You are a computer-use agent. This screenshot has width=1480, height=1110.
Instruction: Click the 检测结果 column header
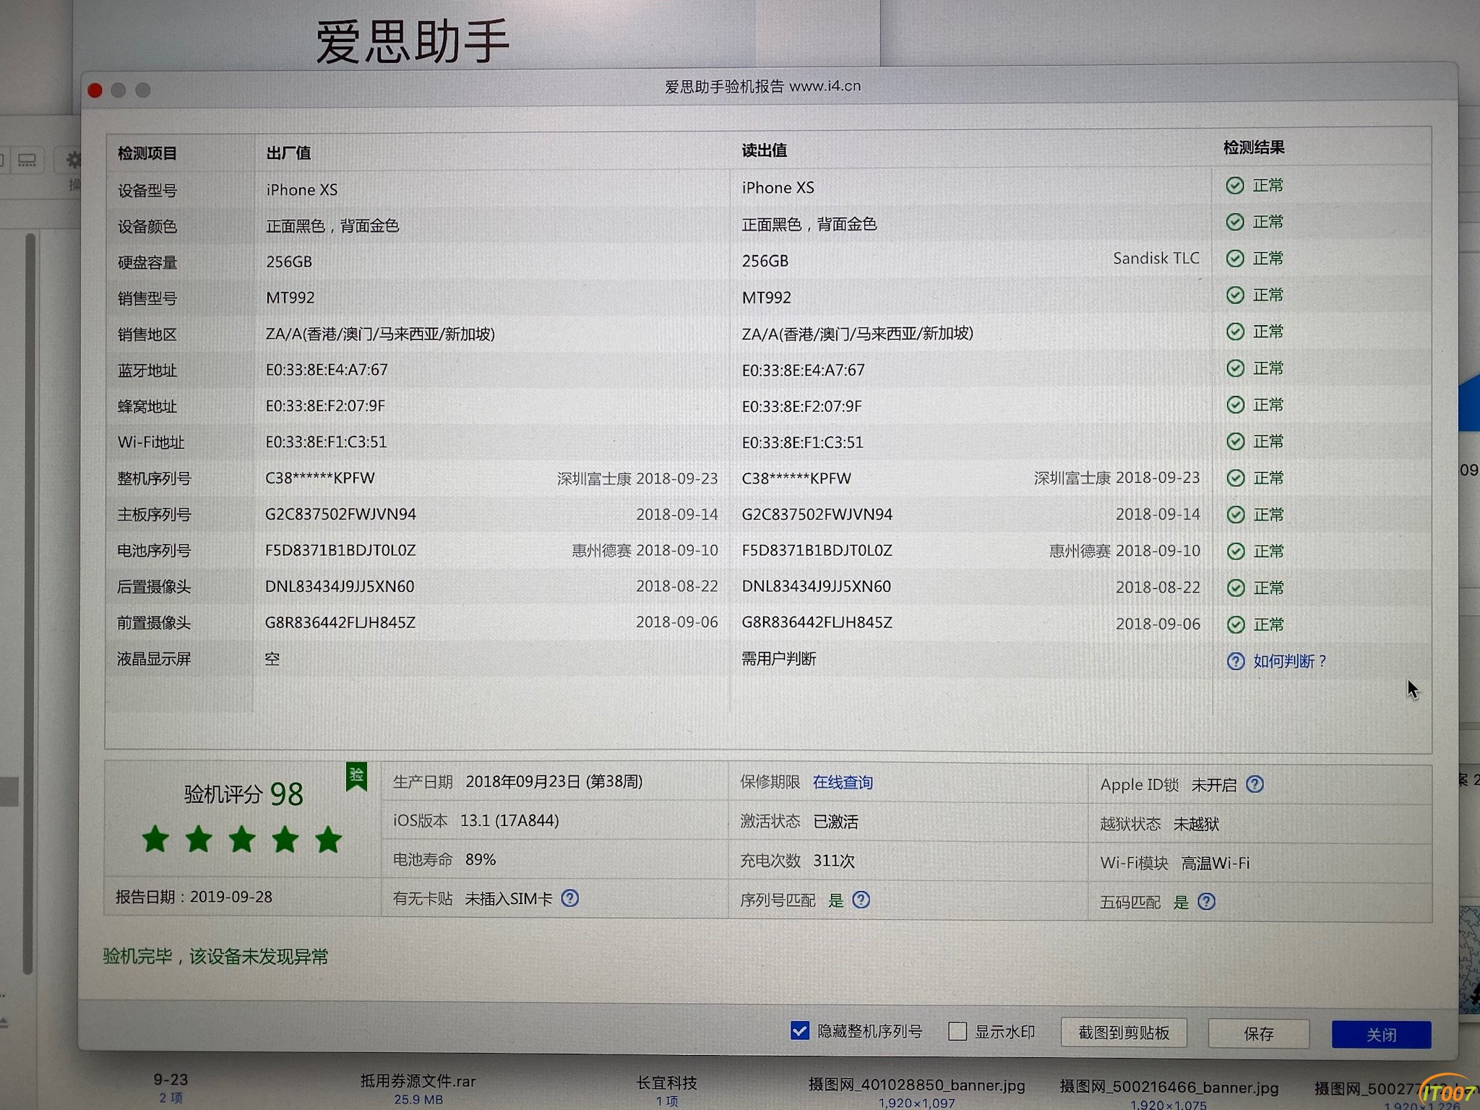point(1254,147)
